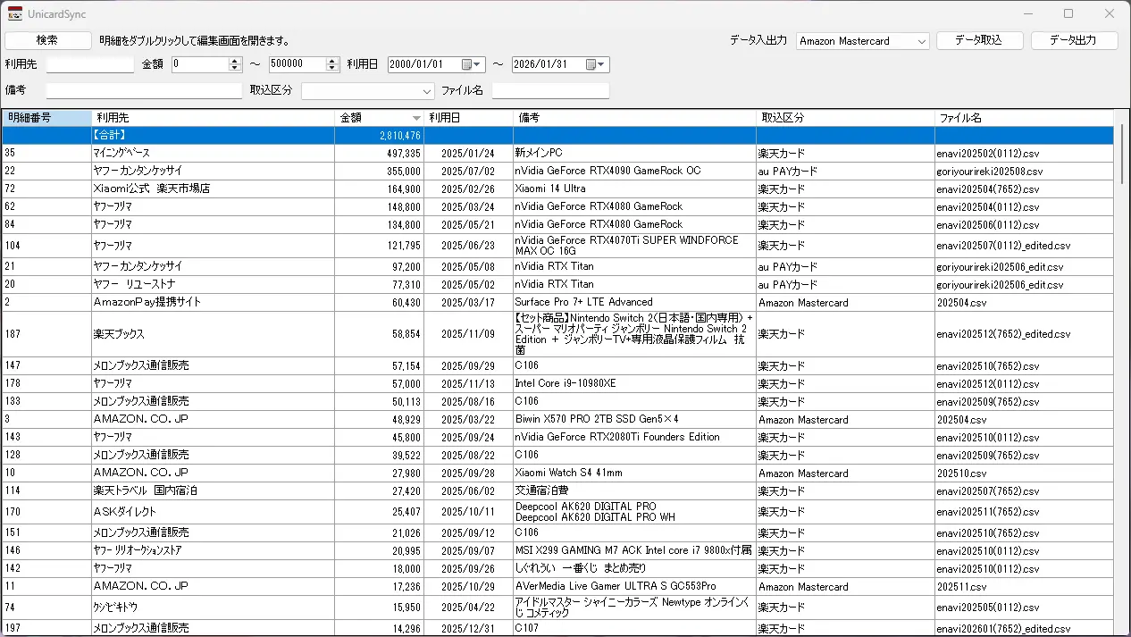Click the 利用先 filter text field
Viewport: 1131px width, 637px height.
click(89, 64)
